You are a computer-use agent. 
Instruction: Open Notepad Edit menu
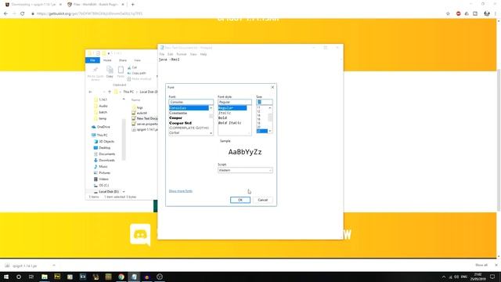click(171, 54)
